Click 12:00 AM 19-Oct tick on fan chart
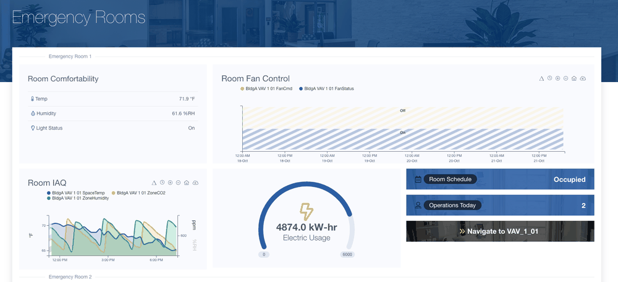This screenshot has width=618, height=282. point(327,158)
